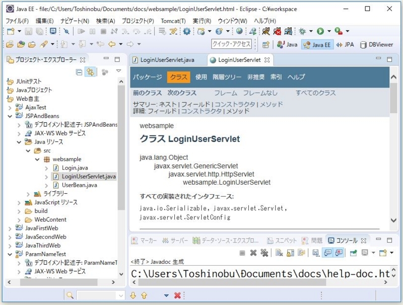The image size is (403, 305).
Task: Collapse the src folder
Action: tap(28, 150)
